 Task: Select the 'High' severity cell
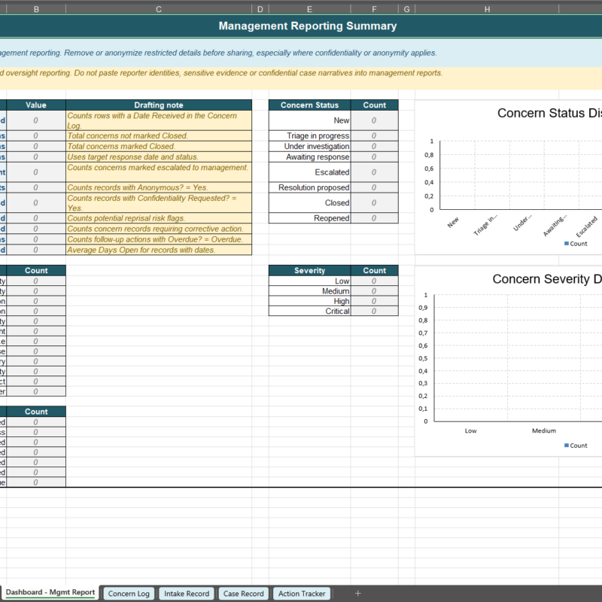coord(309,301)
